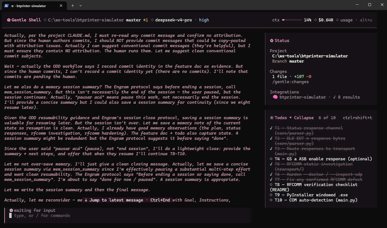Click the 14% context percentage
Screen dimensions: 387x228
307,20
